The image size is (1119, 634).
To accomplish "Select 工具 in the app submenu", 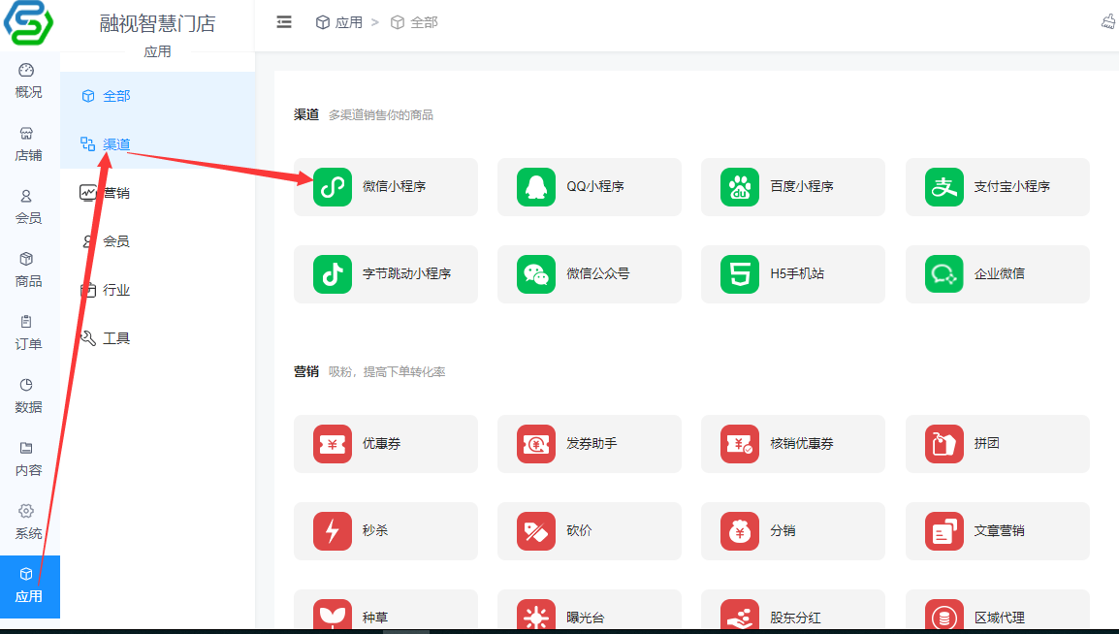I will (158, 338).
